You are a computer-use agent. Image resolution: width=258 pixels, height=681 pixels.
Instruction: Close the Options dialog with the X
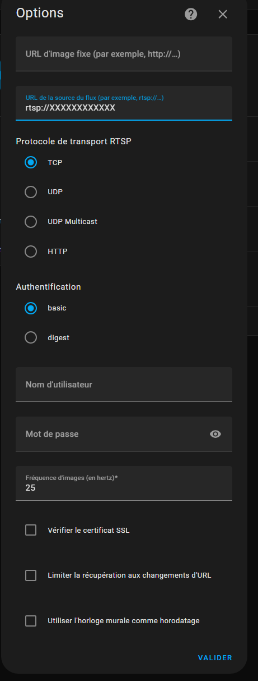point(223,14)
